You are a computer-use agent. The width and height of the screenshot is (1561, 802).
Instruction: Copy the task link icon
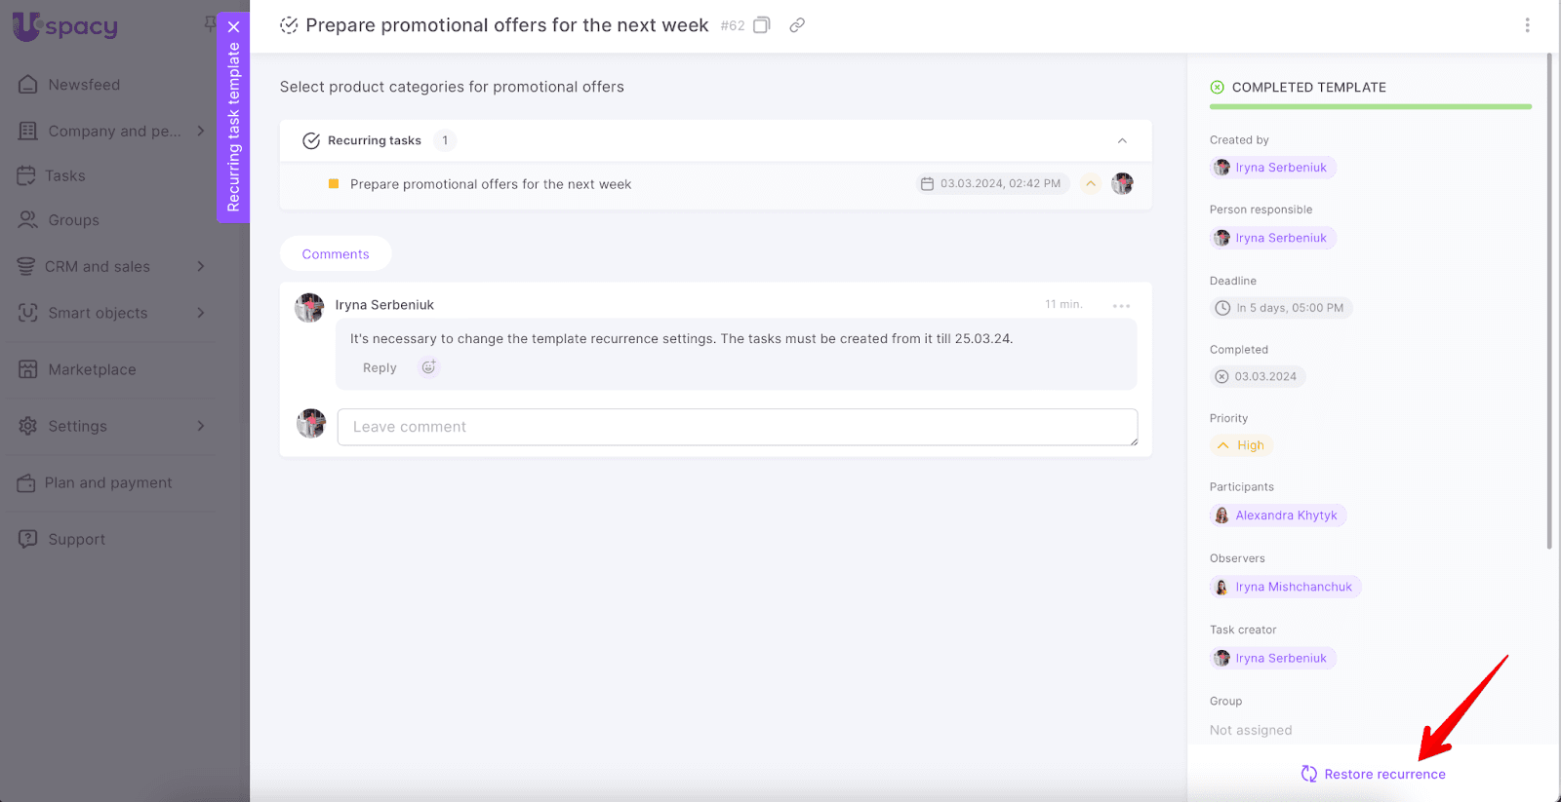pyautogui.click(x=797, y=25)
